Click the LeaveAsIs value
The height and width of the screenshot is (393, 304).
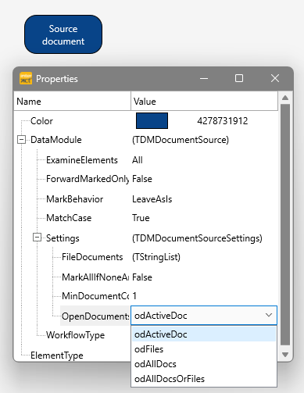tap(152, 199)
